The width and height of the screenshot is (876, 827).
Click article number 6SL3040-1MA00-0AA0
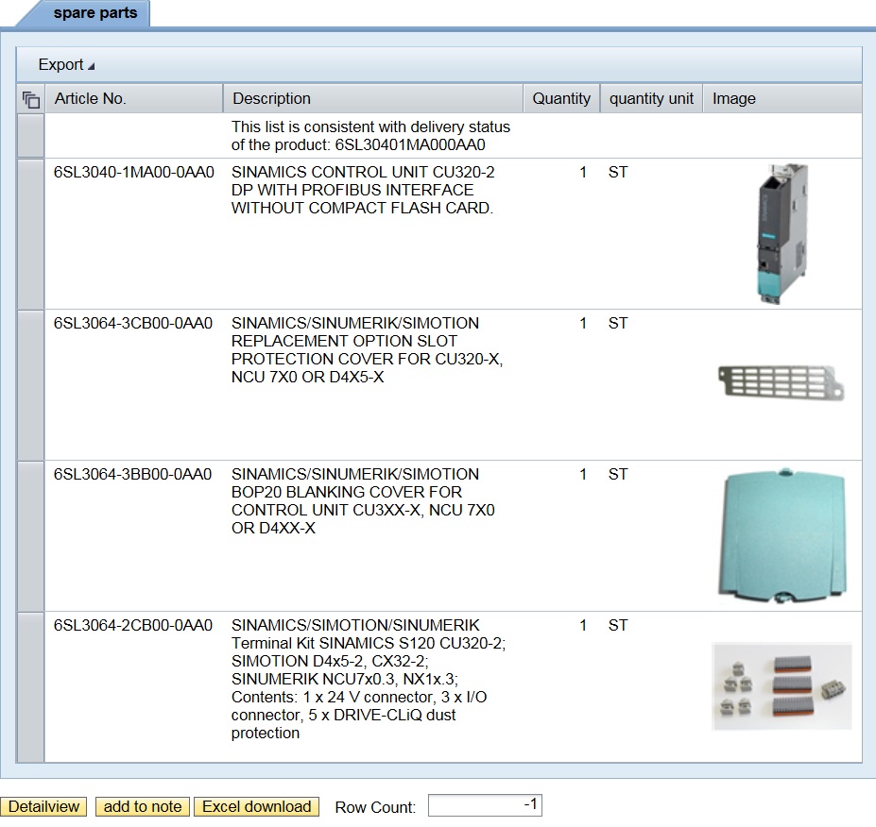click(x=133, y=173)
